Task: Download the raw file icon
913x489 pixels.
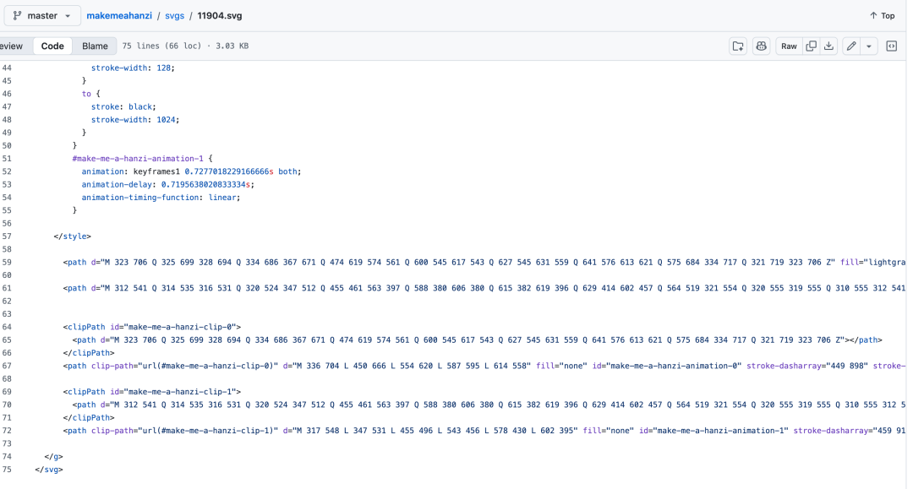Action: pos(828,46)
